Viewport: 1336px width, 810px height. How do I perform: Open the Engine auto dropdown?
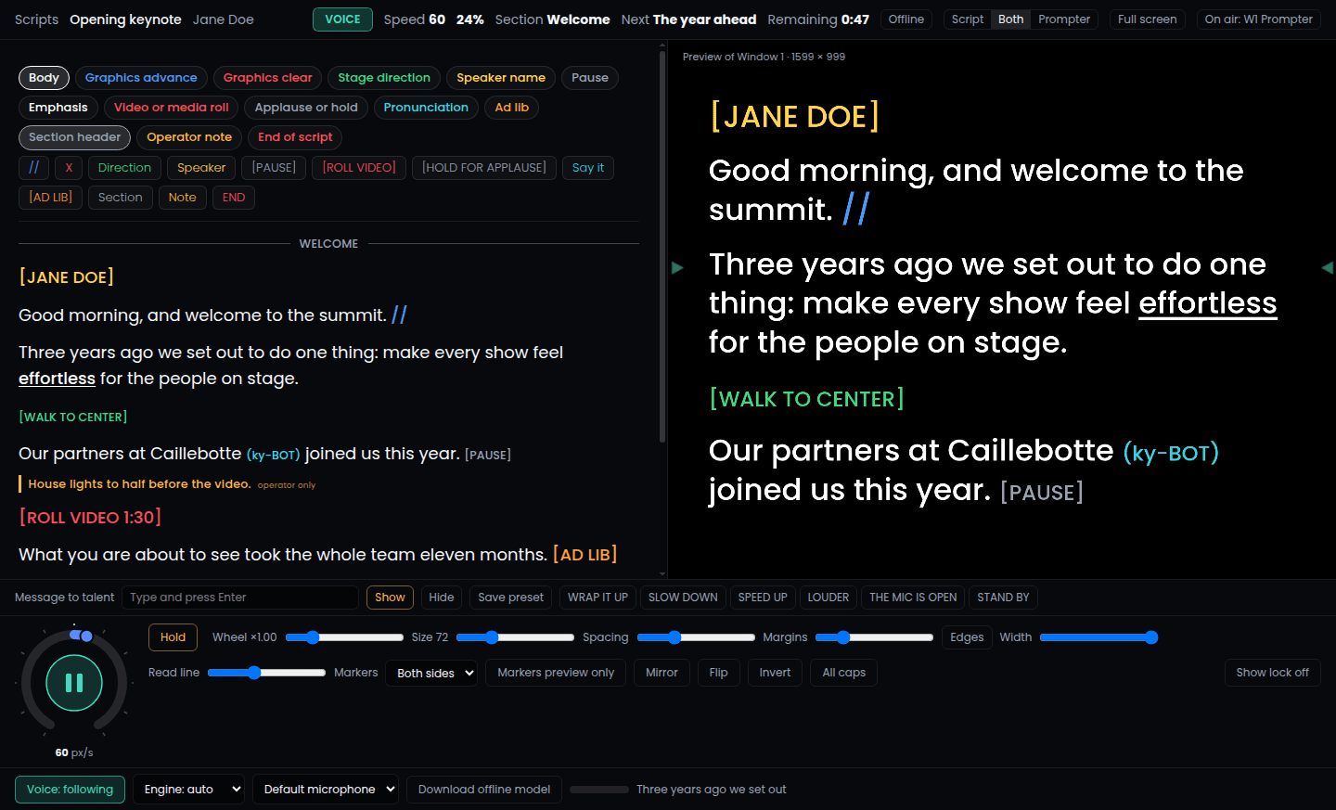(x=188, y=790)
